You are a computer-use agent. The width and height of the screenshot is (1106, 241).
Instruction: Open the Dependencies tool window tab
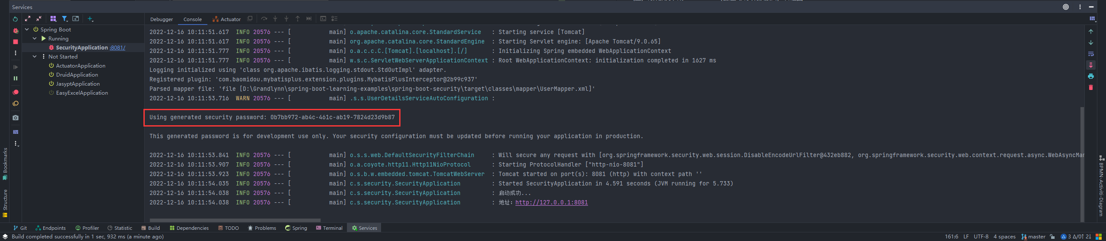[x=189, y=228]
